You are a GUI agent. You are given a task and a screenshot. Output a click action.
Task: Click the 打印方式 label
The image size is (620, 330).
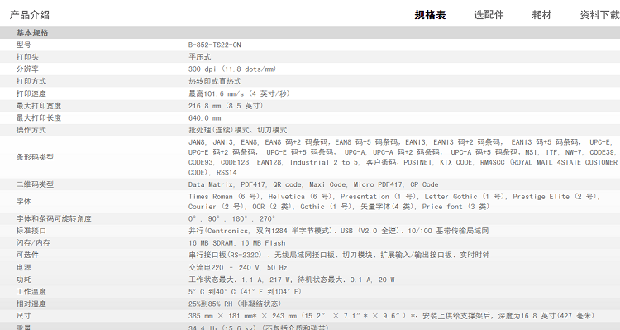31,81
